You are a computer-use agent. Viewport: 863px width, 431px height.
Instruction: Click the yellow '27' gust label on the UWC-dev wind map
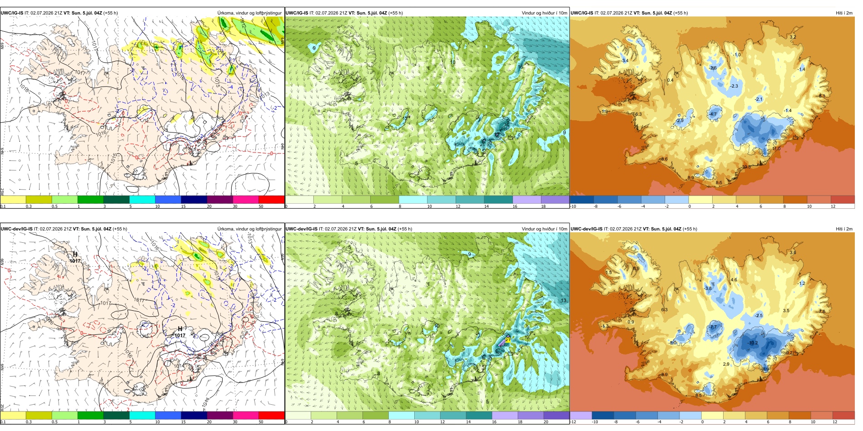508,340
